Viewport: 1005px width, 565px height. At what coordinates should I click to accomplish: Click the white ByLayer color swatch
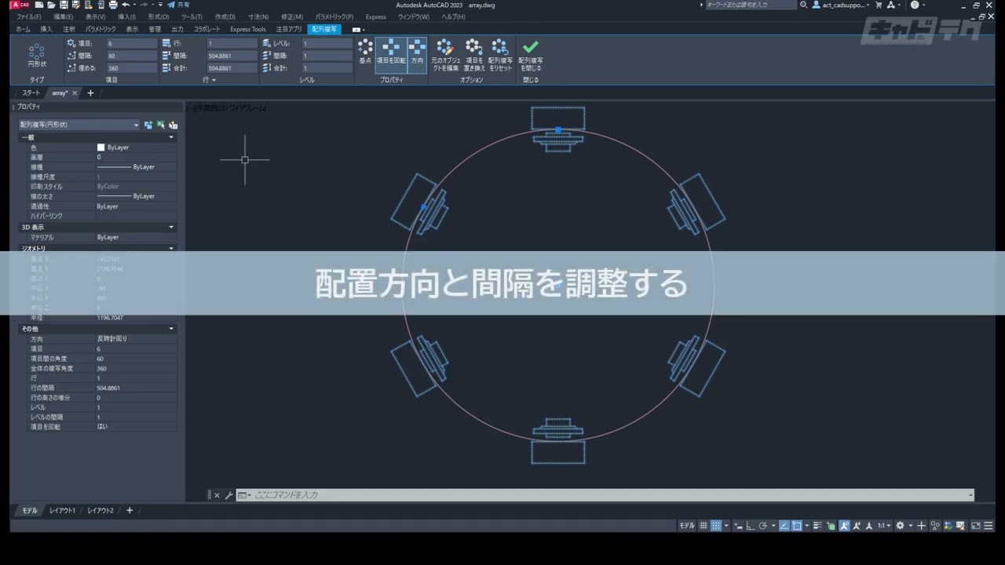(x=100, y=148)
